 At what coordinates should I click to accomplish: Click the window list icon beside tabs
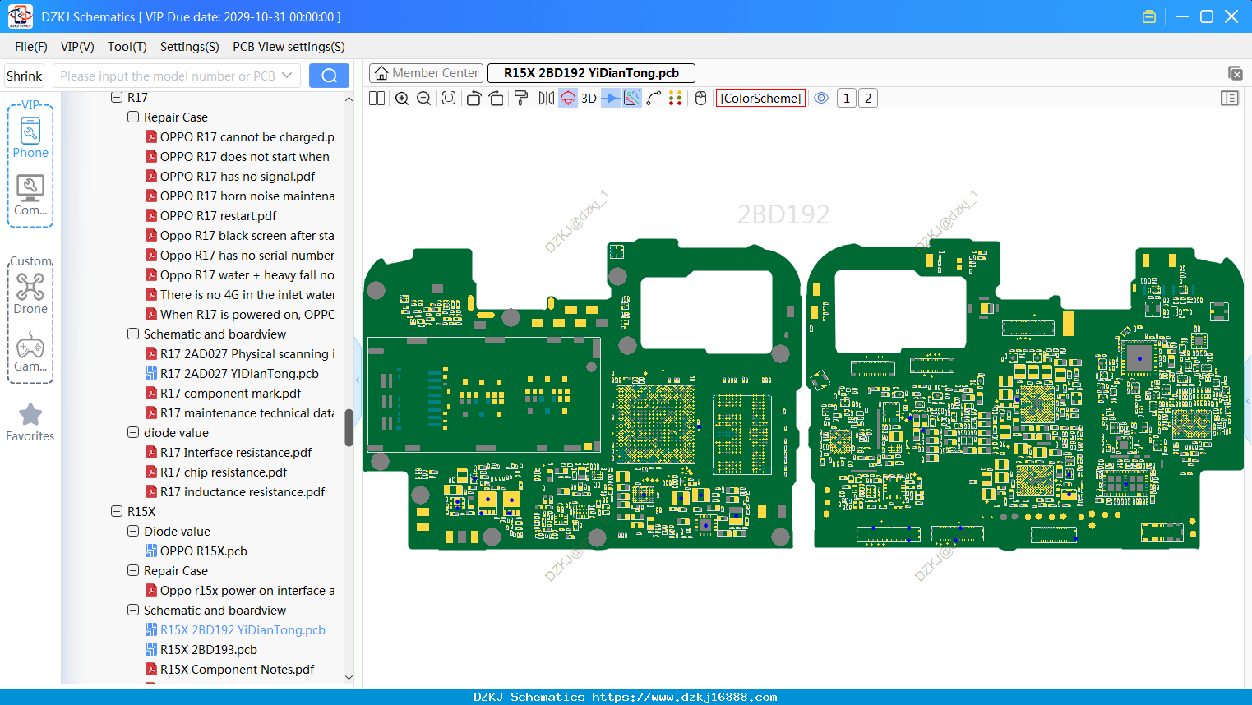1235,73
